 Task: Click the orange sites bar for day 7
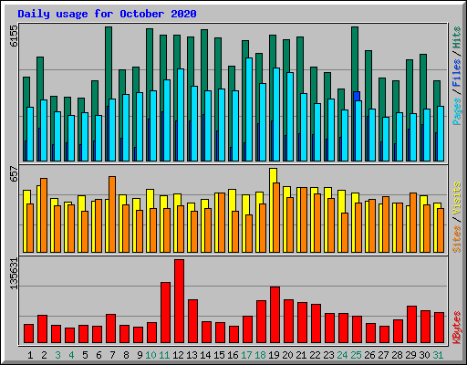(x=112, y=214)
